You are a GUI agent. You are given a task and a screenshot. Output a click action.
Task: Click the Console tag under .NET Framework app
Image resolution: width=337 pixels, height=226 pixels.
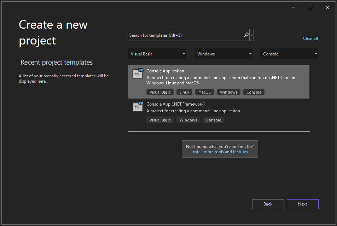pos(214,120)
